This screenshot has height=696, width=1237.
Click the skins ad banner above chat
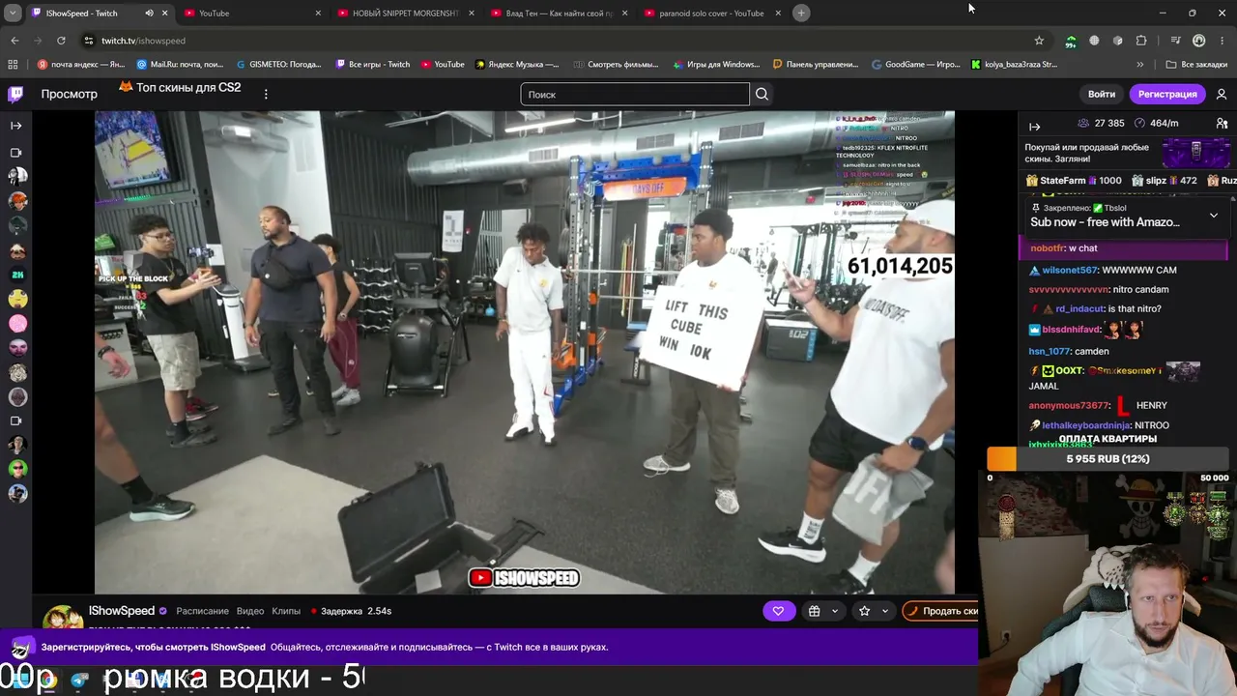[1127, 153]
